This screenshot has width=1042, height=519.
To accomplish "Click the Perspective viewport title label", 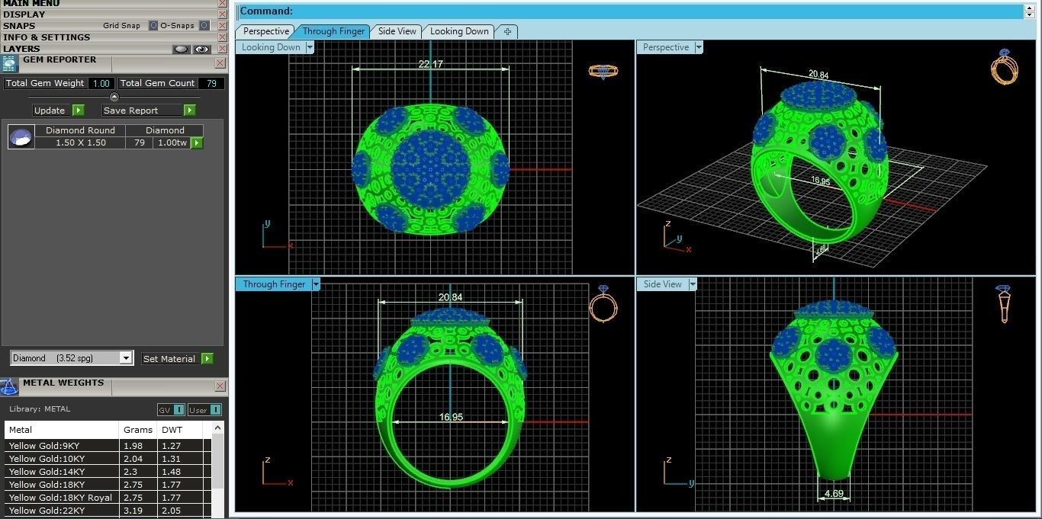I will [x=665, y=47].
